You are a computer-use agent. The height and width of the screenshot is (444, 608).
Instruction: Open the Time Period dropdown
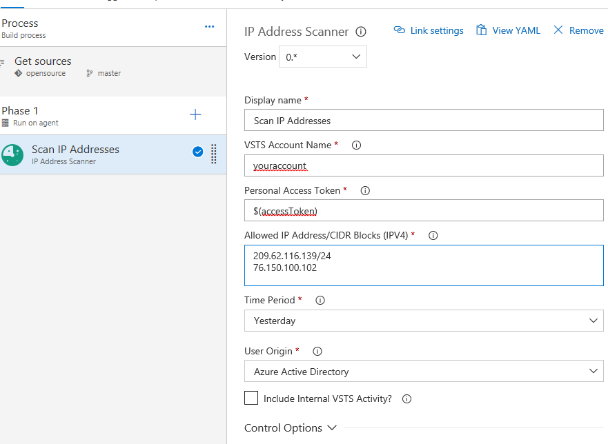(x=424, y=321)
